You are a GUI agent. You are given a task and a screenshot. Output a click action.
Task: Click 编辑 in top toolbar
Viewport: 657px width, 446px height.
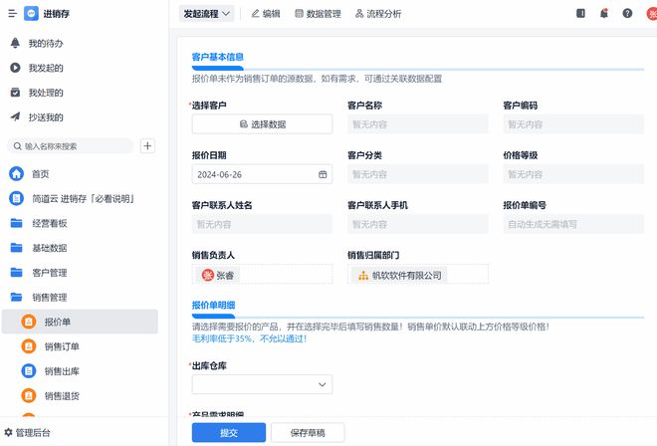point(266,13)
